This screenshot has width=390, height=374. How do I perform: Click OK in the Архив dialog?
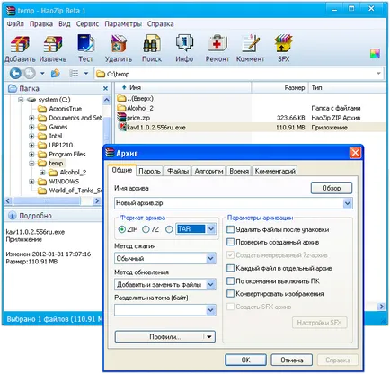tap(245, 360)
